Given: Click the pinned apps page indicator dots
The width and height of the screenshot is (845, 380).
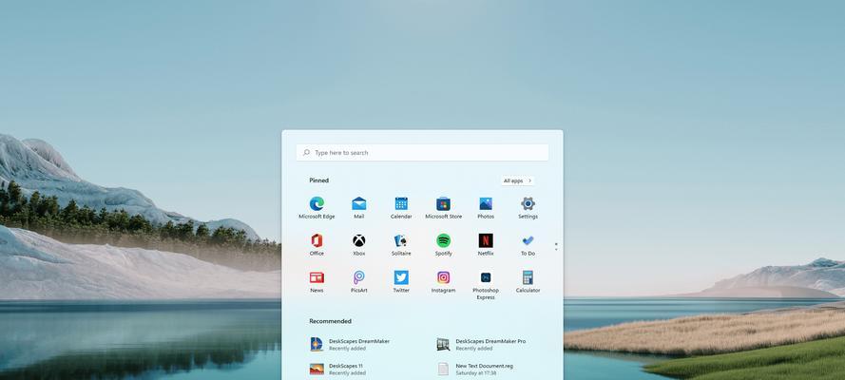Looking at the screenshot, I should tap(556, 246).
